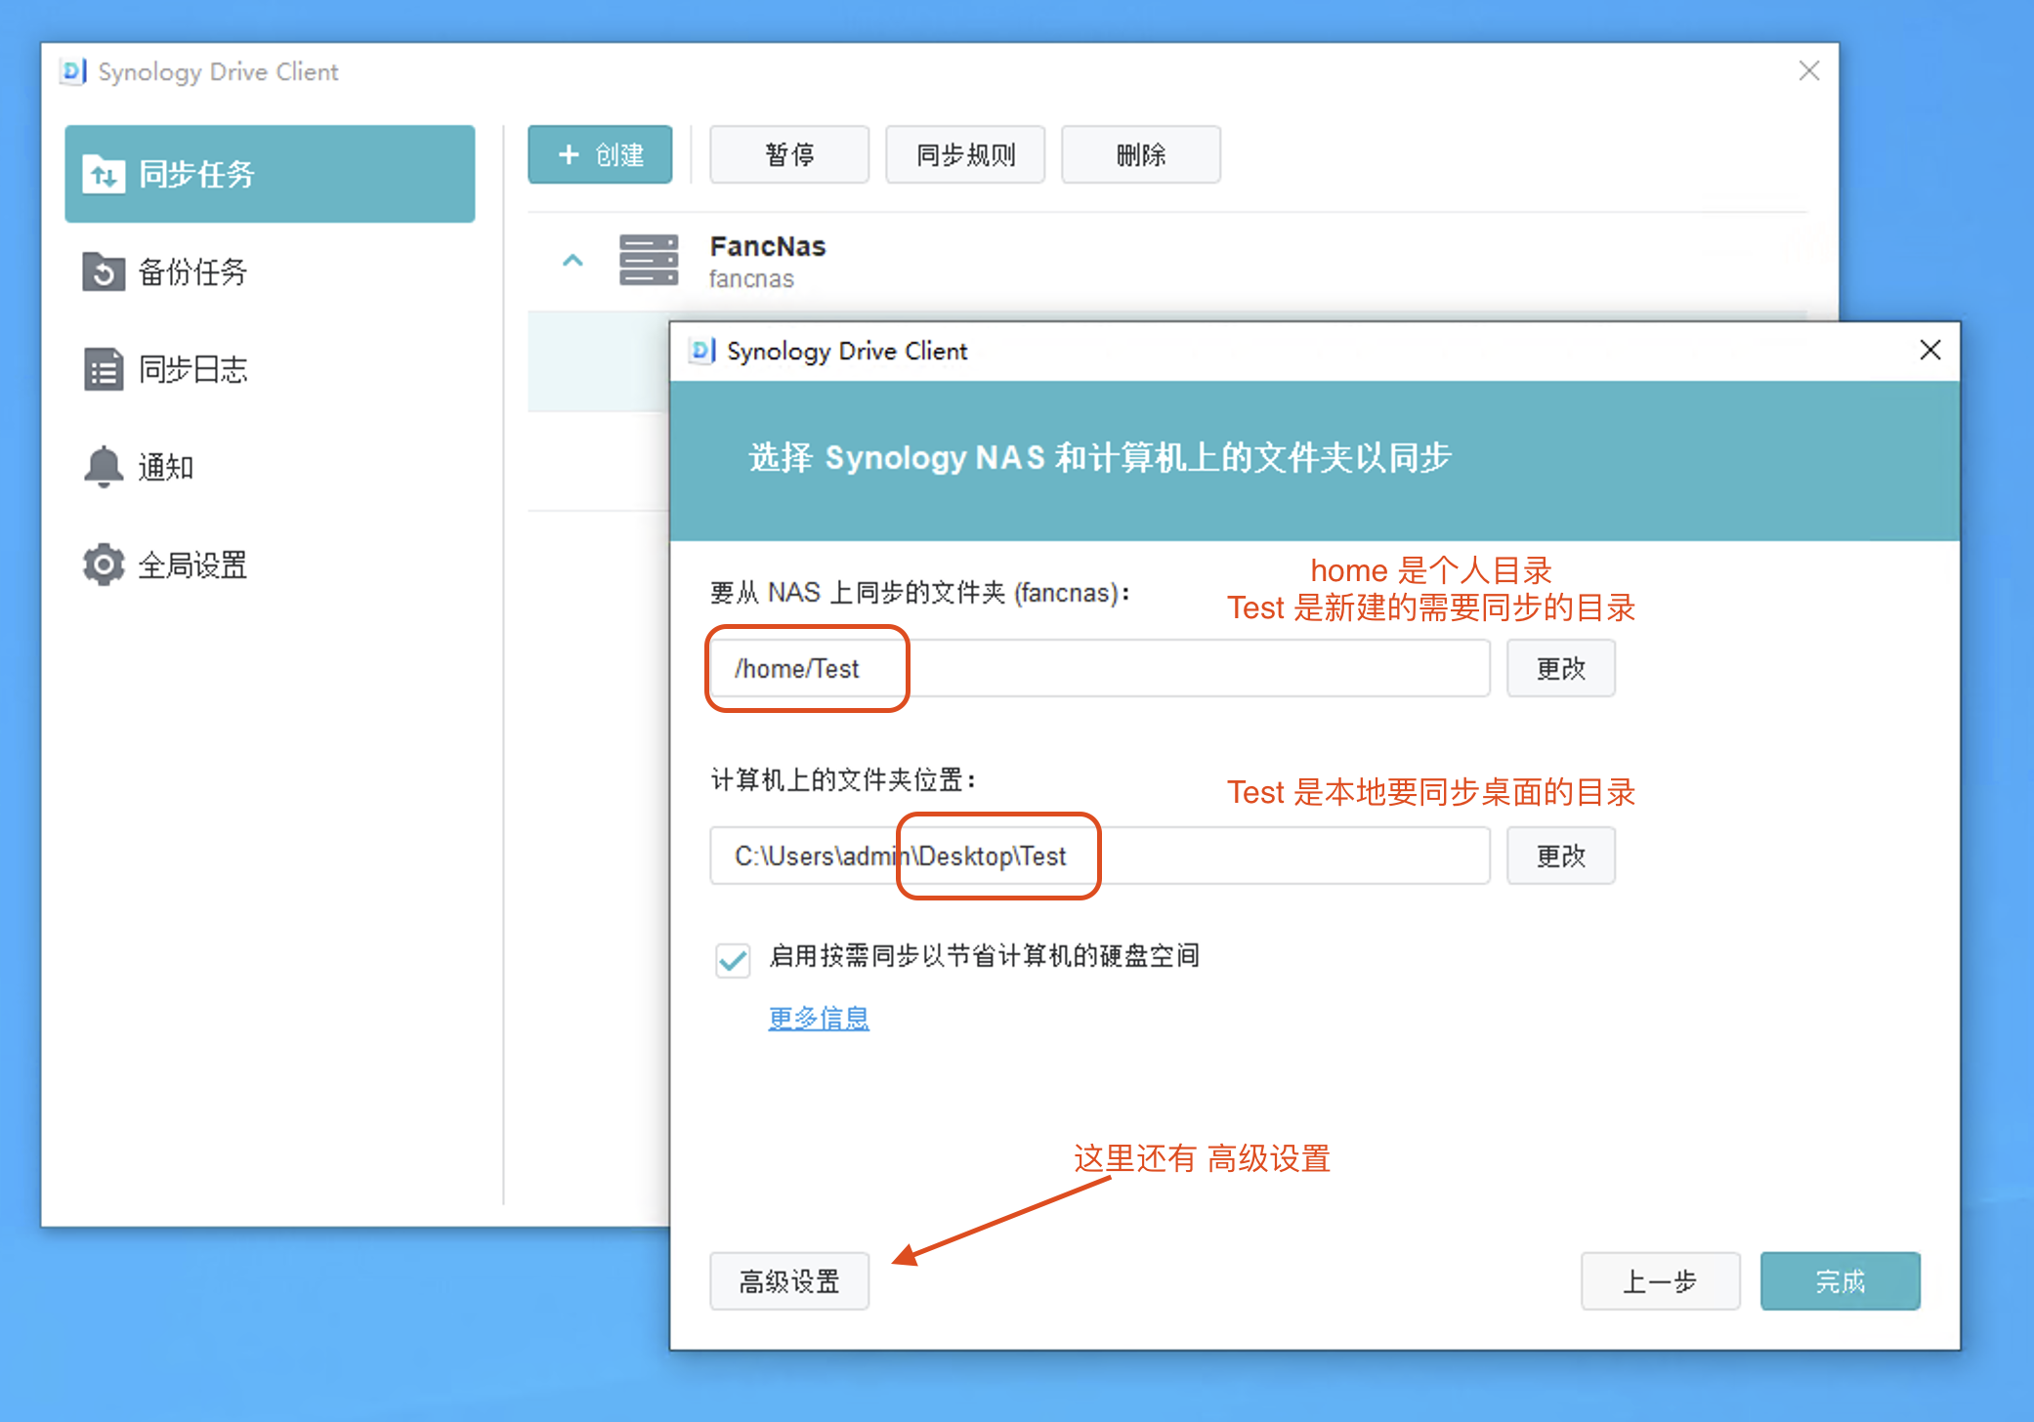This screenshot has height=1422, width=2034.
Task: Click the 同步规则 button
Action: point(965,154)
